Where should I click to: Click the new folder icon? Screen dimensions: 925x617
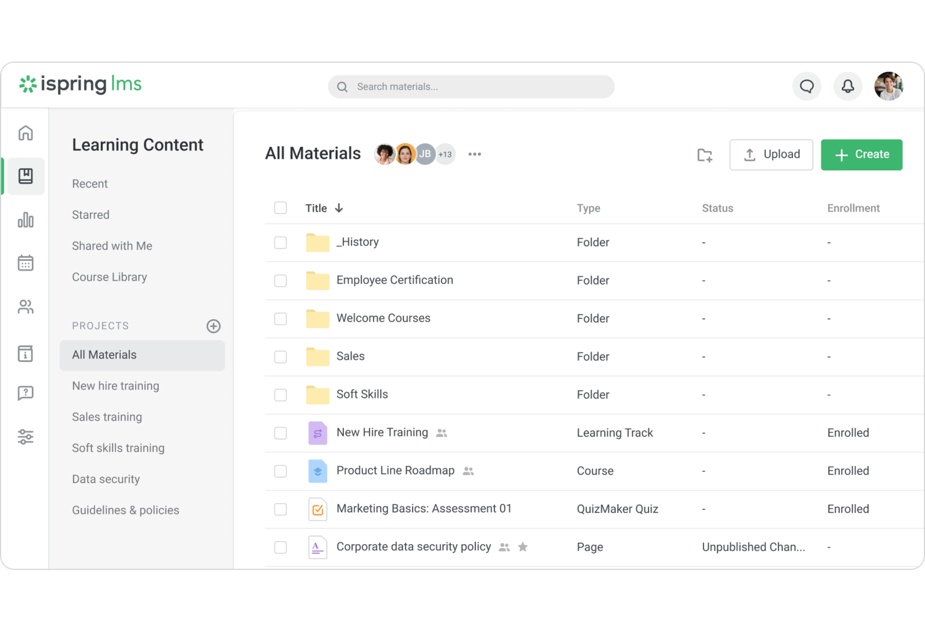point(705,155)
